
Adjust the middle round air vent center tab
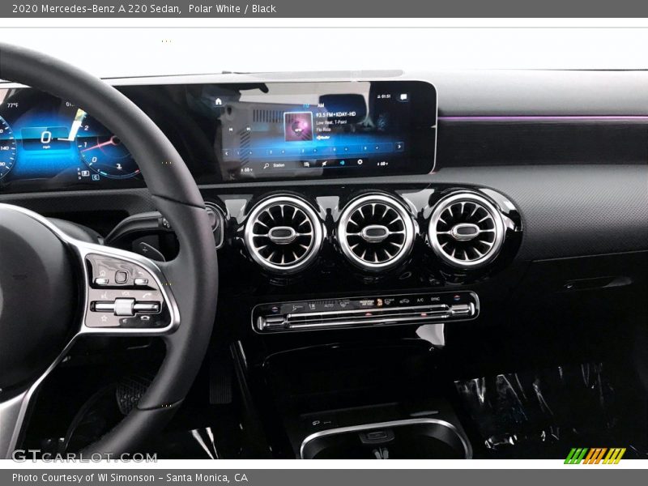374,232
